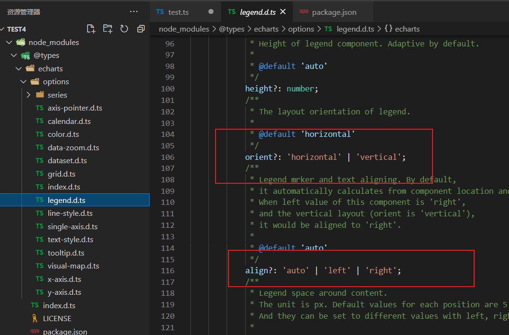Open grid.d.ts in the explorer
Screen dimensions: 509x335
pyautogui.click(x=61, y=174)
